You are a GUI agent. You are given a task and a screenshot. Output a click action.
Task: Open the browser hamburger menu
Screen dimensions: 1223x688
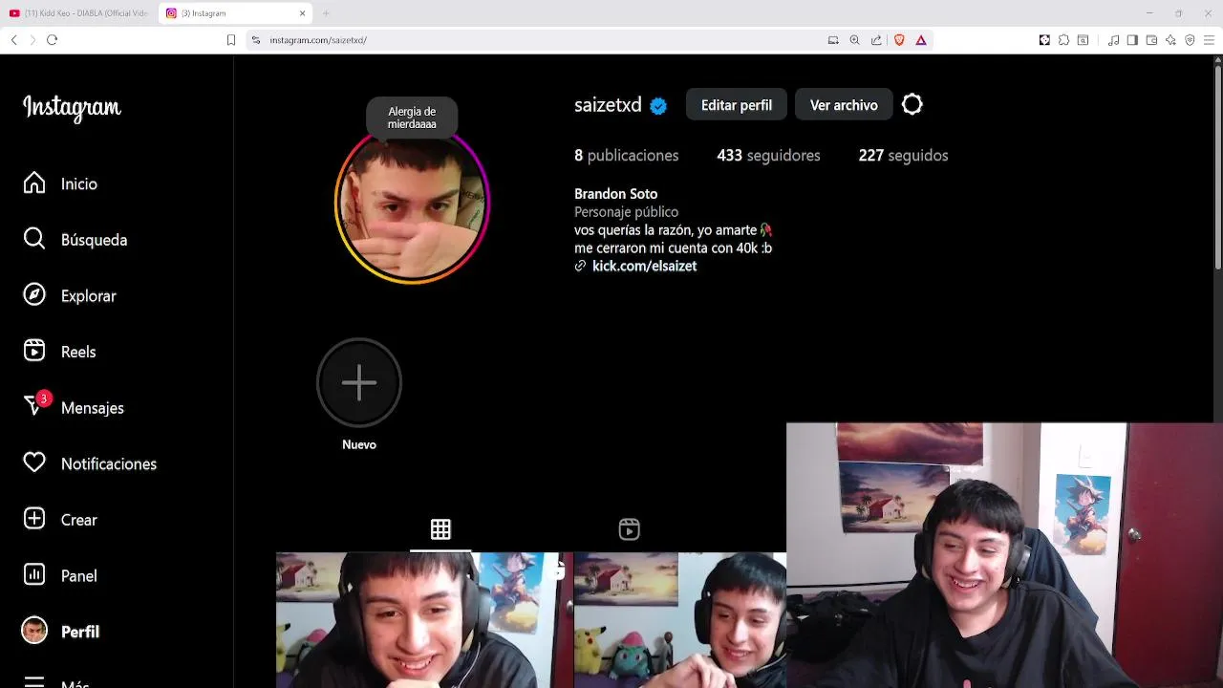click(x=1209, y=40)
